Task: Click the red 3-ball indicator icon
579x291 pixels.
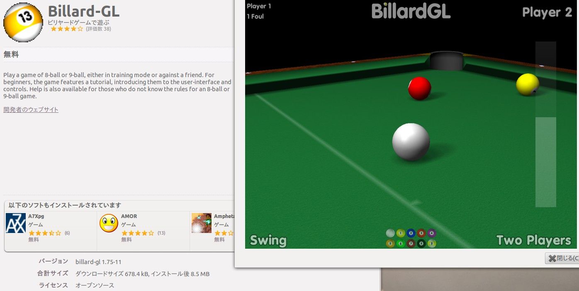Action: pos(421,233)
